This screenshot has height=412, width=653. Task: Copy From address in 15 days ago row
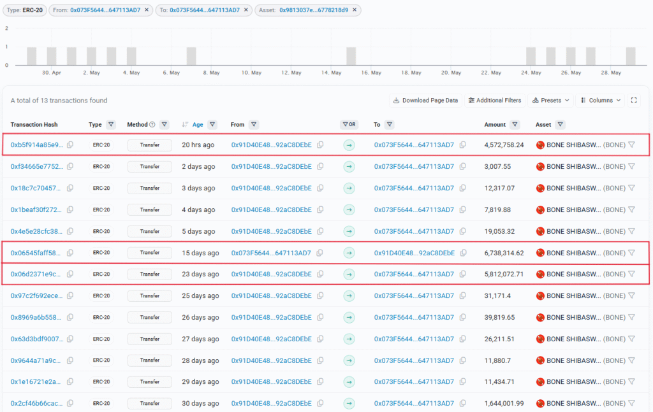coord(319,253)
